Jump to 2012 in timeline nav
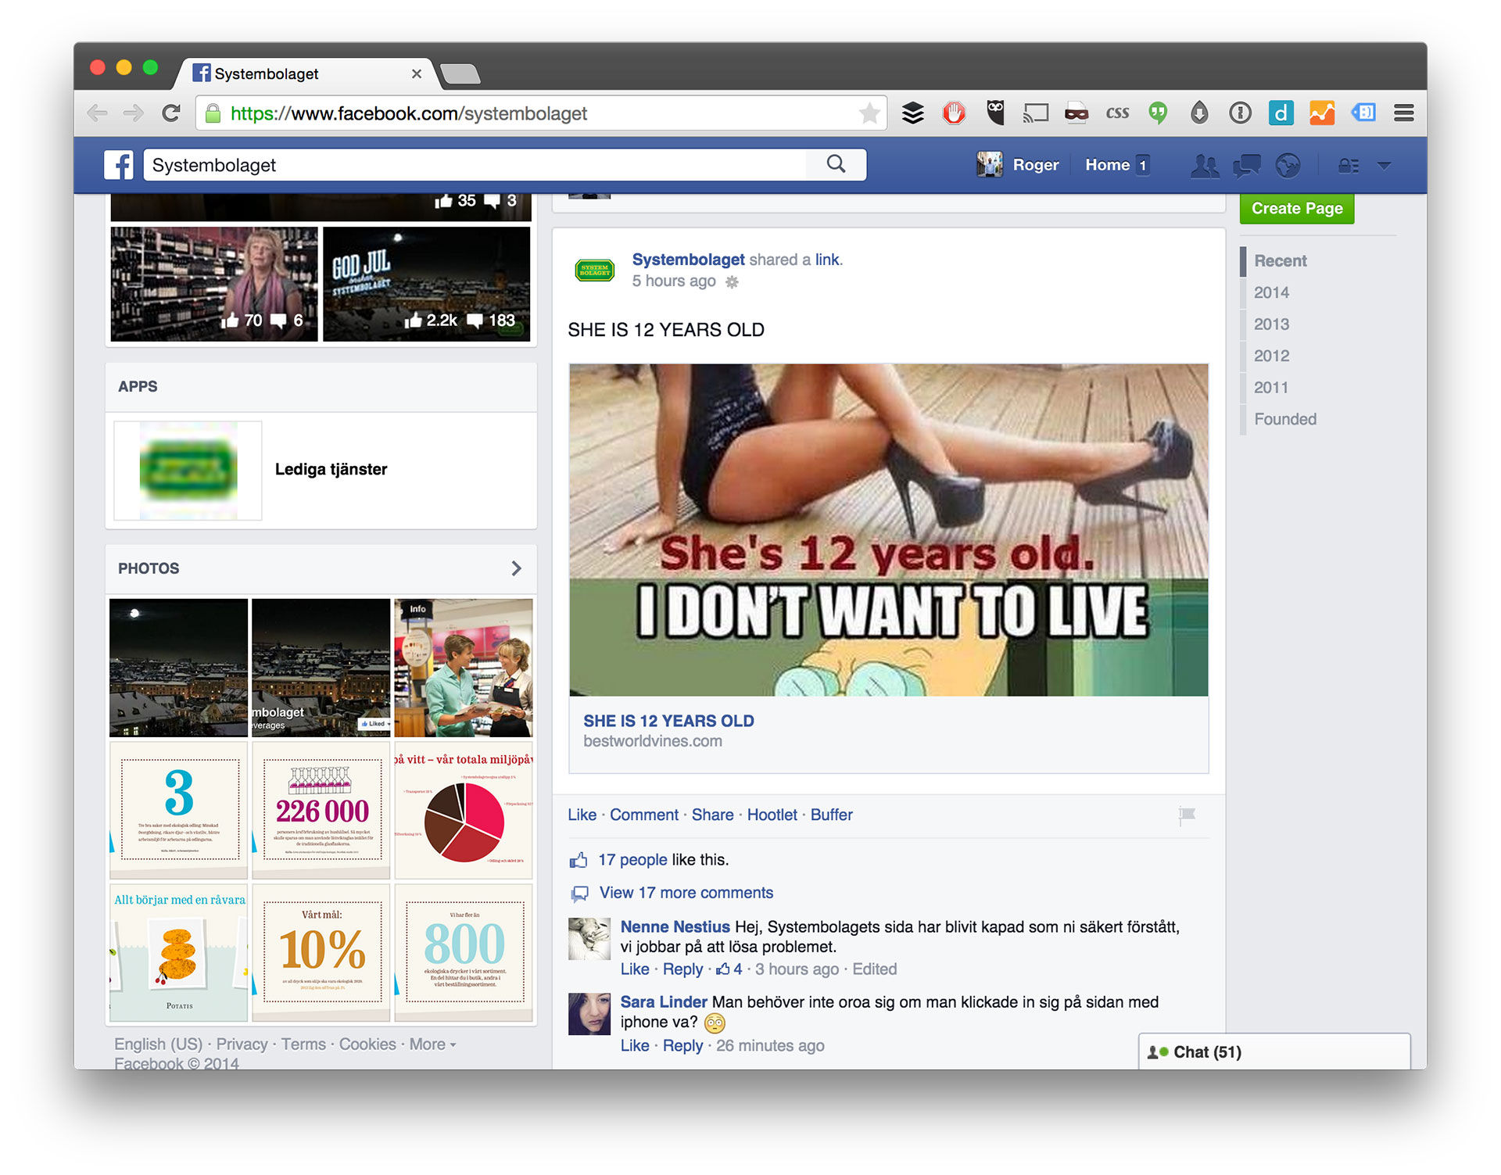The height and width of the screenshot is (1175, 1501). (x=1271, y=356)
